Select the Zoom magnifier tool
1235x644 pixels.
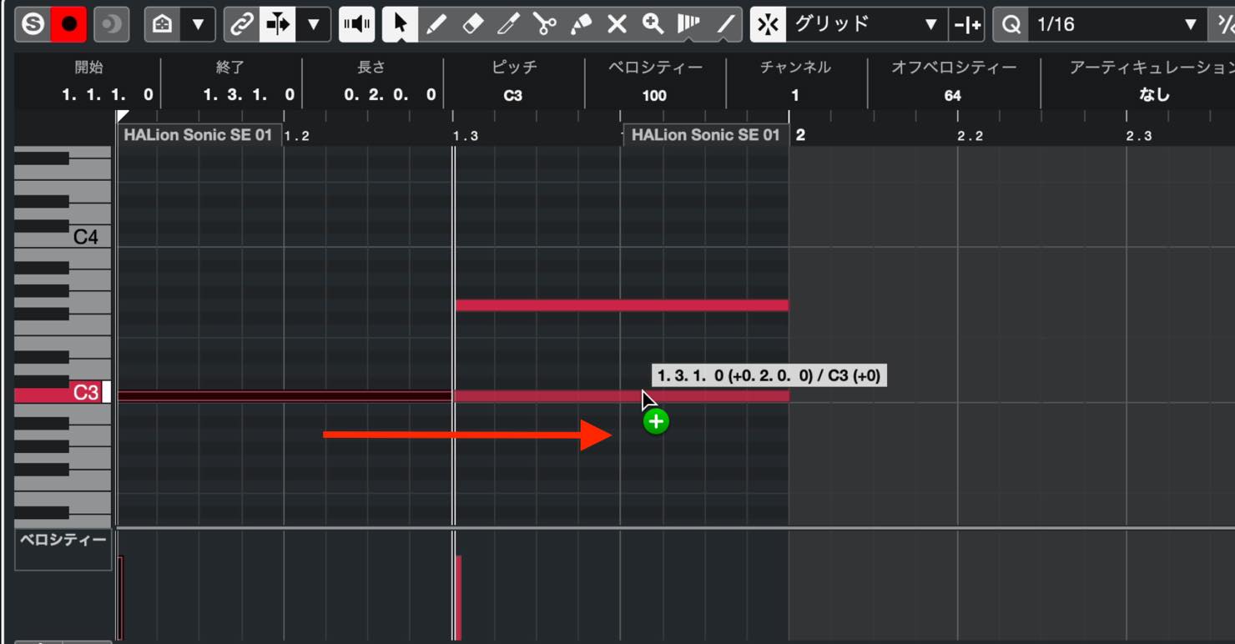[653, 24]
